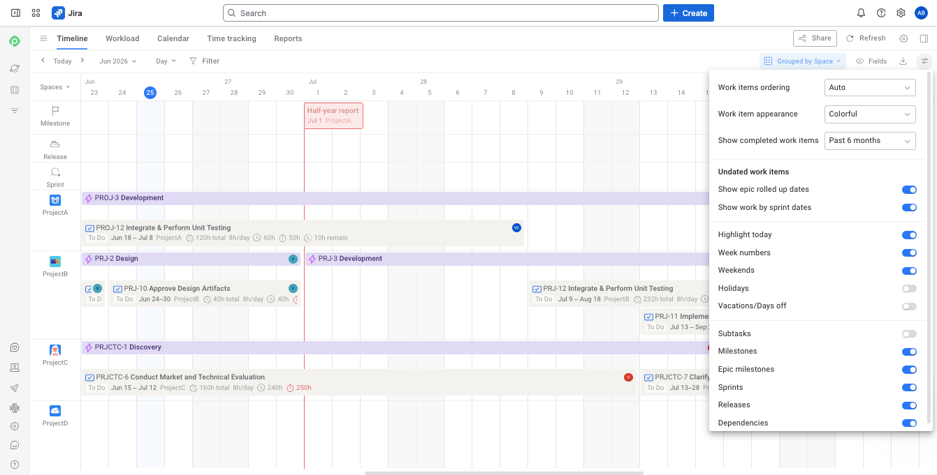The width and height of the screenshot is (937, 475).
Task: Switch to the Calendar tab
Action: tap(173, 38)
